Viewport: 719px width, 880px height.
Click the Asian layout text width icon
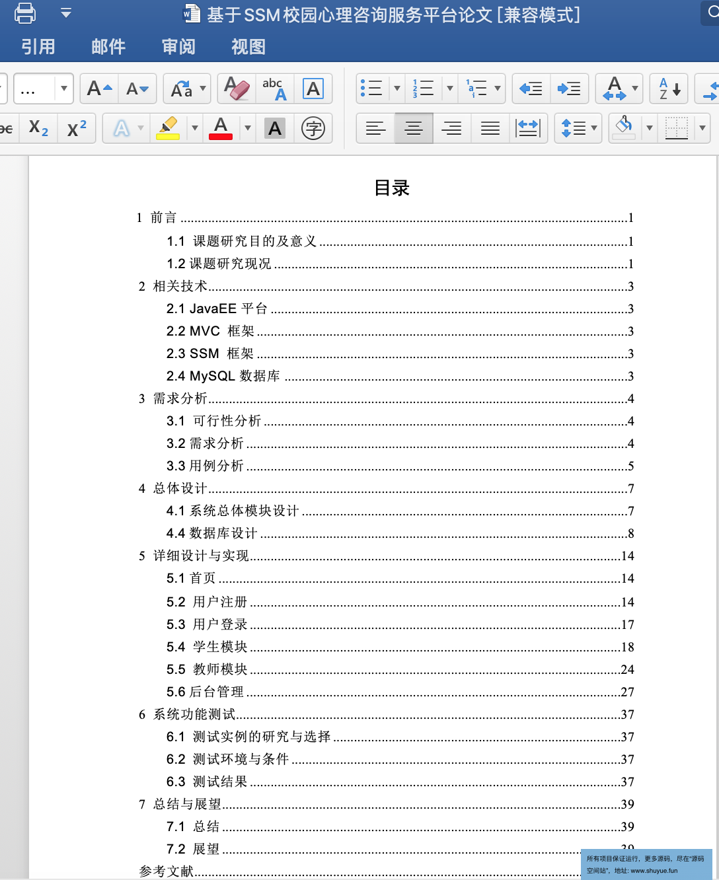tap(614, 89)
